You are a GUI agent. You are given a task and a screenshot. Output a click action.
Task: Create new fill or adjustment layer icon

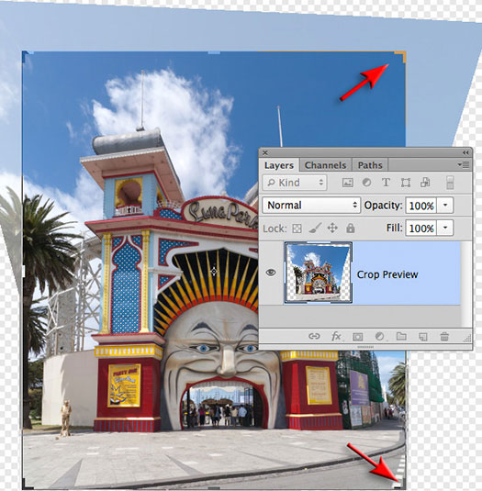click(379, 336)
